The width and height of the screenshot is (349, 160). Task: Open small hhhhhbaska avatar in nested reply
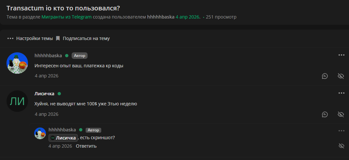click(40, 133)
